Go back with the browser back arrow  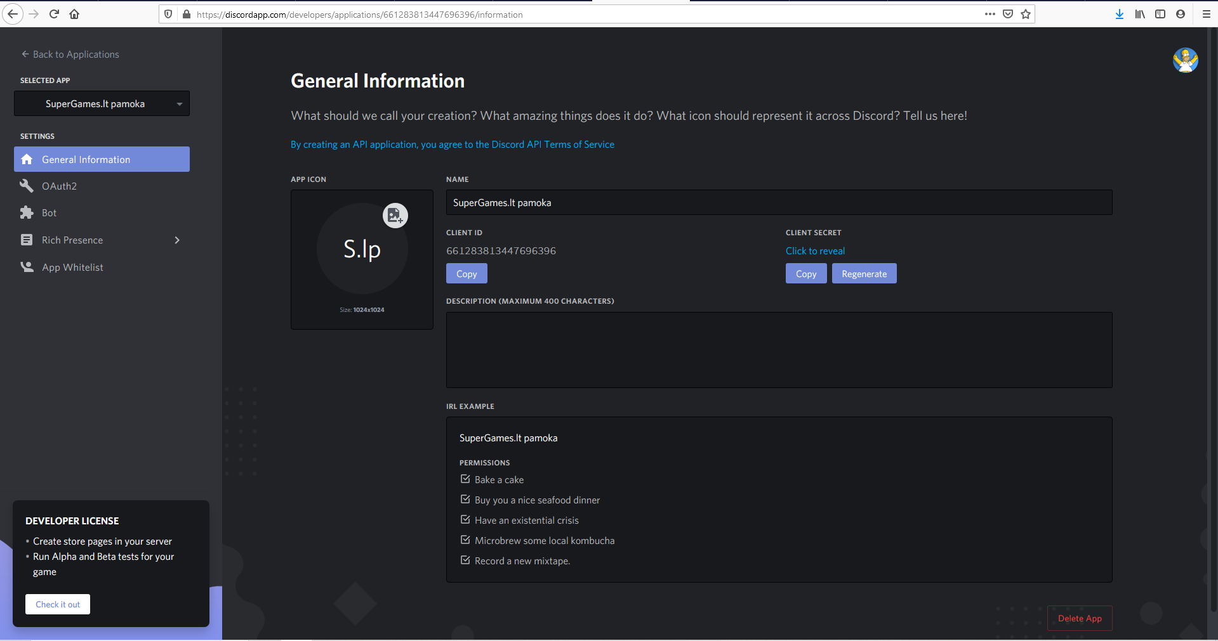pos(13,14)
